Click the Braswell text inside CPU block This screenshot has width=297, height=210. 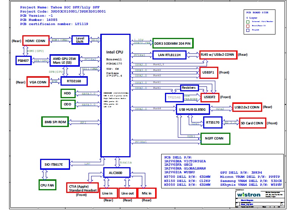[114, 59]
